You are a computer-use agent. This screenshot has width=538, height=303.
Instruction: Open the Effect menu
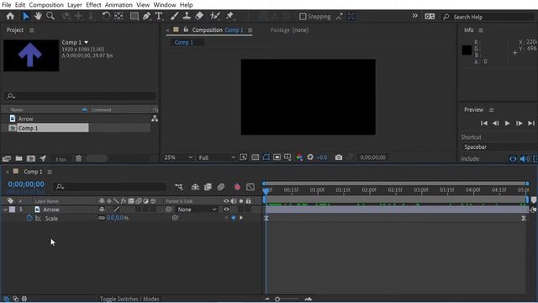coord(93,5)
